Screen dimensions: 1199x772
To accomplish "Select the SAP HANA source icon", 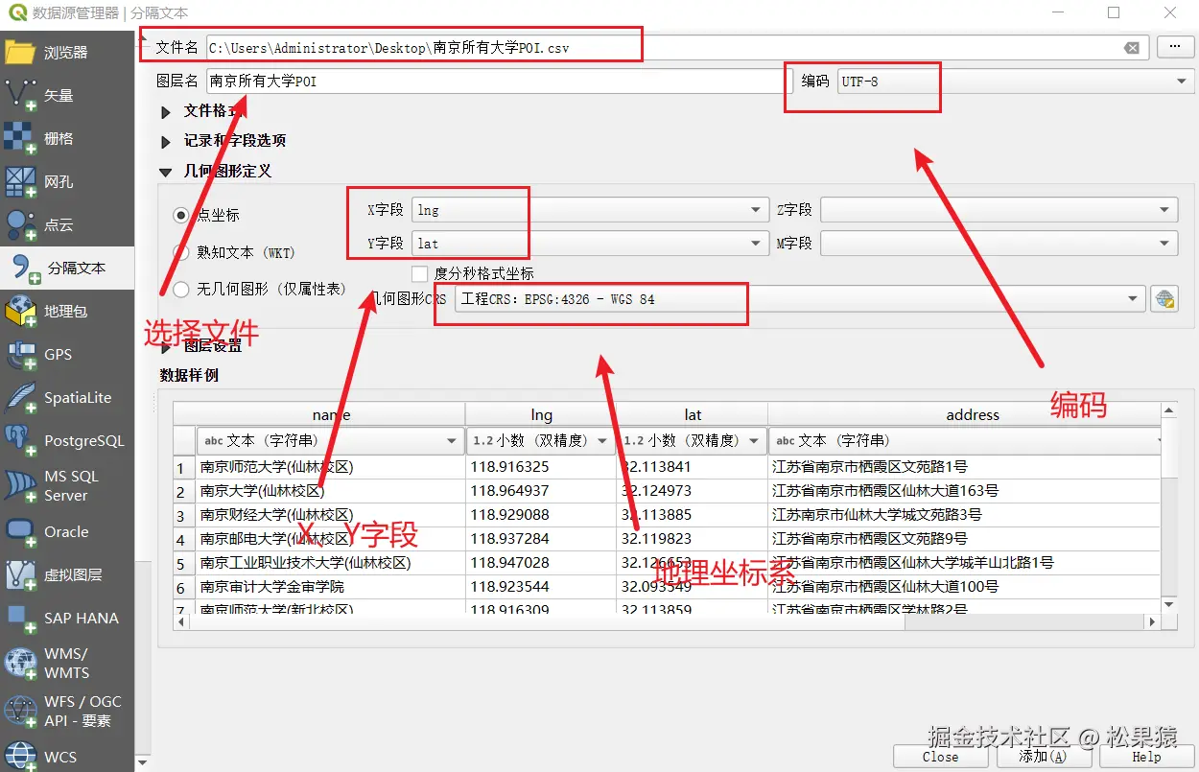I will point(20,618).
